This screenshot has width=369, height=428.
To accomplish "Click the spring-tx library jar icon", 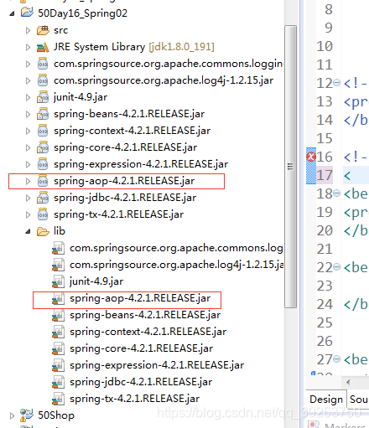I will pos(43,214).
